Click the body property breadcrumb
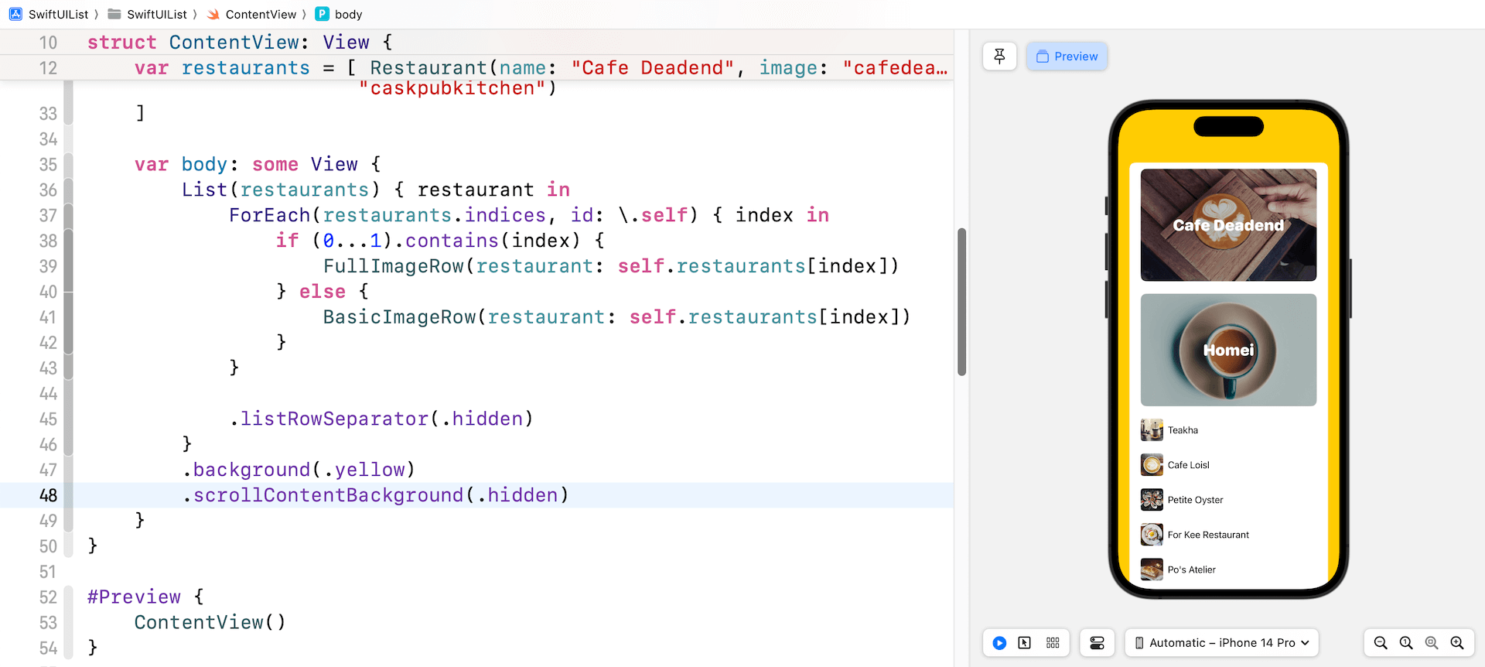Image resolution: width=1485 pixels, height=667 pixels. point(348,14)
